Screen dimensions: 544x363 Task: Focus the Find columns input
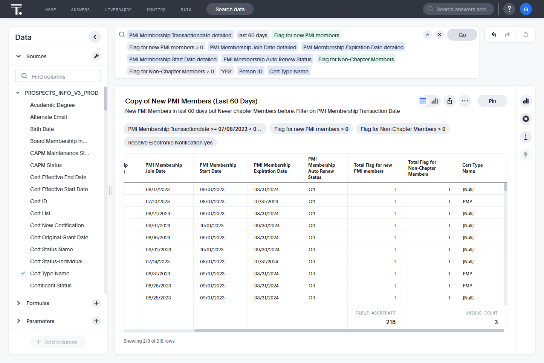(58, 76)
